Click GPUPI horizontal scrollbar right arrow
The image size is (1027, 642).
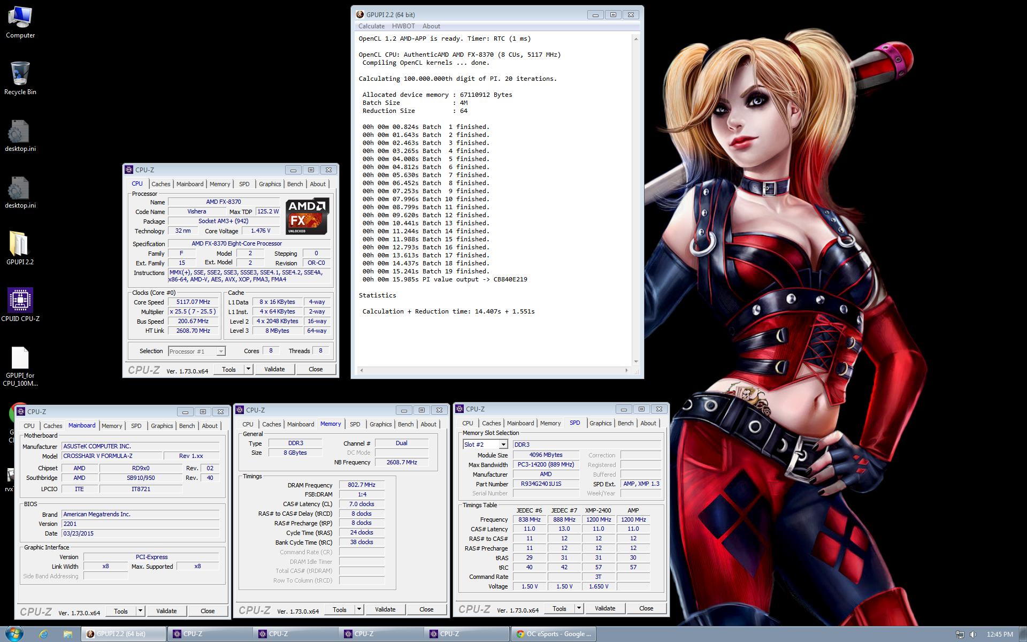click(x=627, y=370)
